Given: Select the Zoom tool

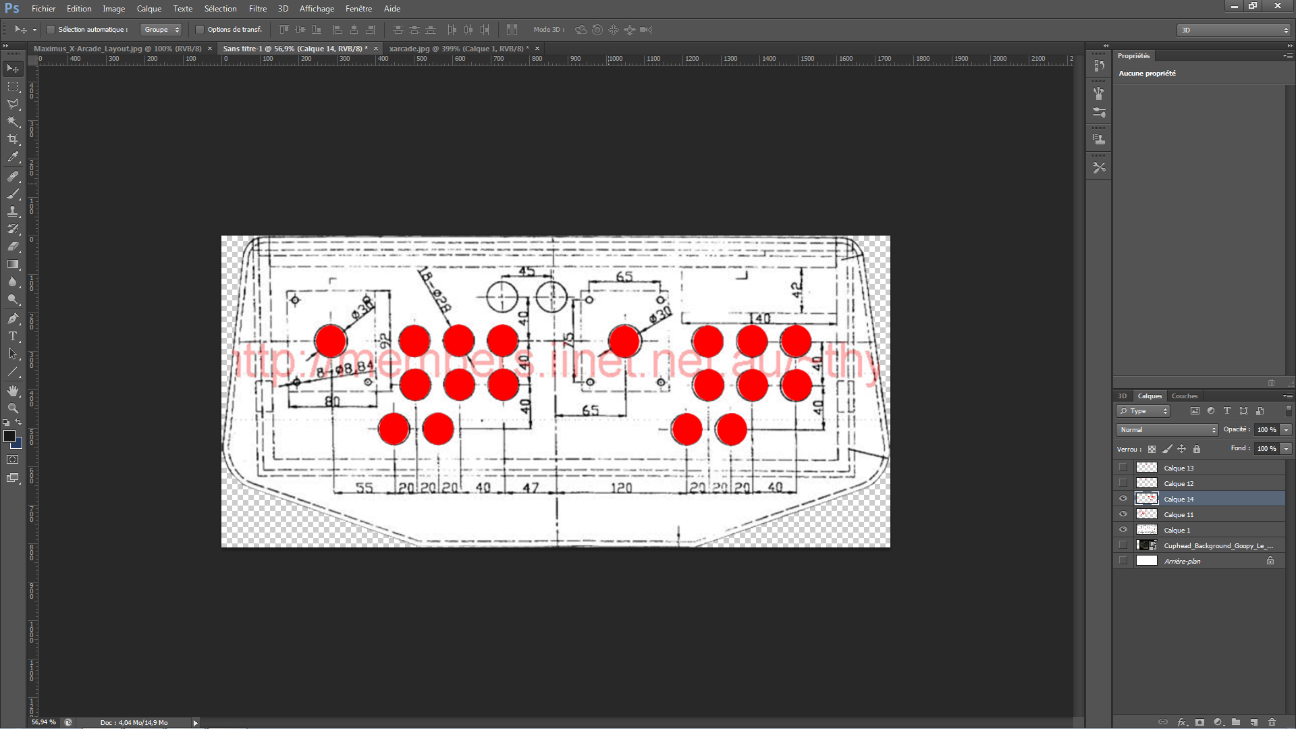Looking at the screenshot, I should (x=13, y=408).
